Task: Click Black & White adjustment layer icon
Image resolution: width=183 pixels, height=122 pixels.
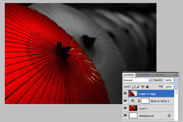Action: coord(133,101)
